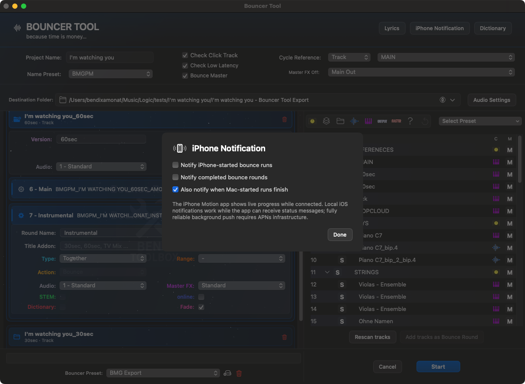The image size is (525, 384).
Task: Open the Type dropdown set to Together
Action: 103,258
